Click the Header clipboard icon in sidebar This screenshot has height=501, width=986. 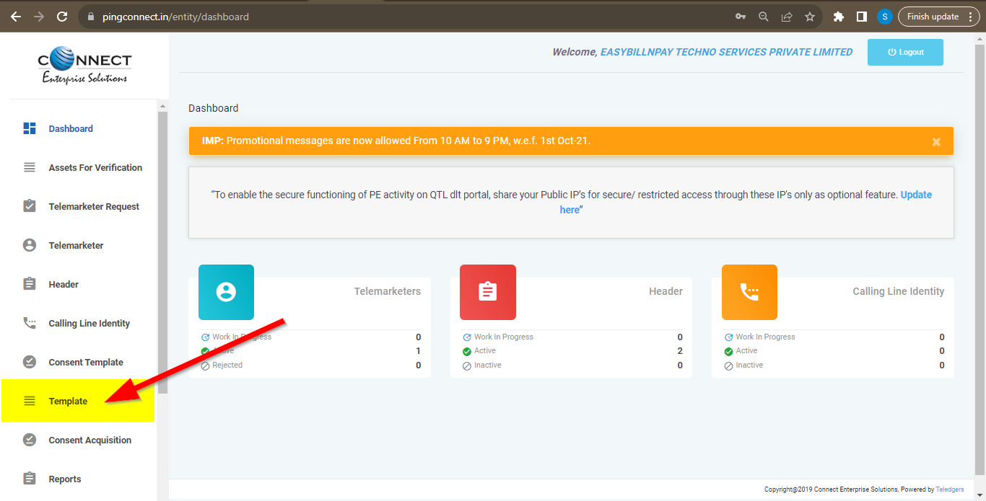(x=30, y=284)
